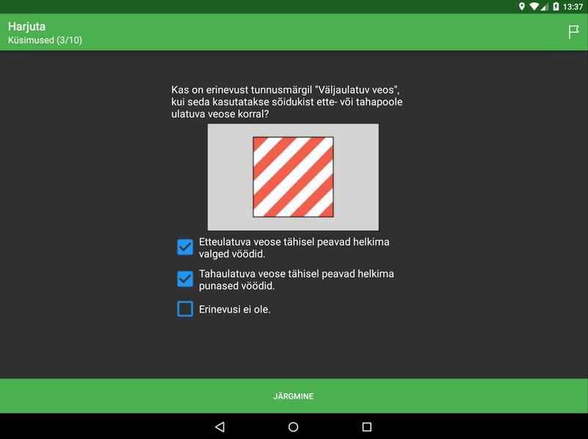Tap the answer text 'Erinevusi ei ole.'

point(235,309)
